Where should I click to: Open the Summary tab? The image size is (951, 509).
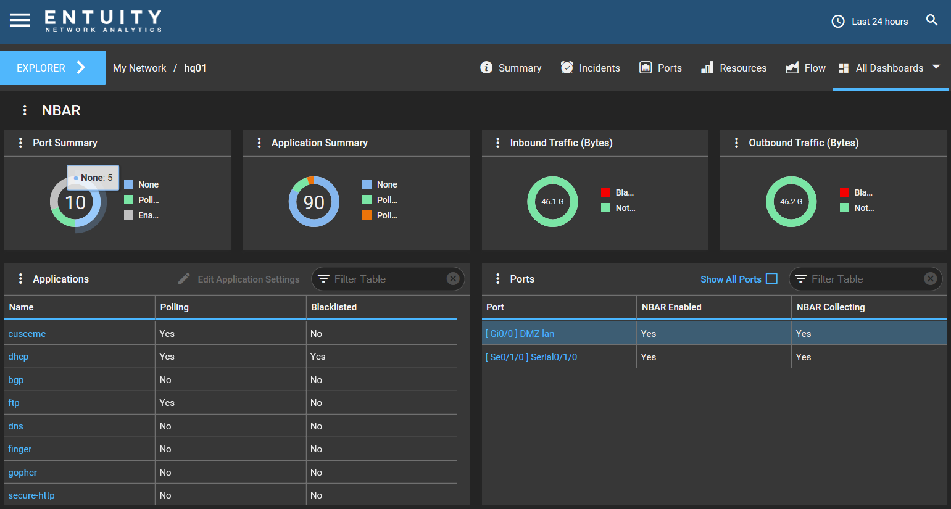(x=511, y=68)
